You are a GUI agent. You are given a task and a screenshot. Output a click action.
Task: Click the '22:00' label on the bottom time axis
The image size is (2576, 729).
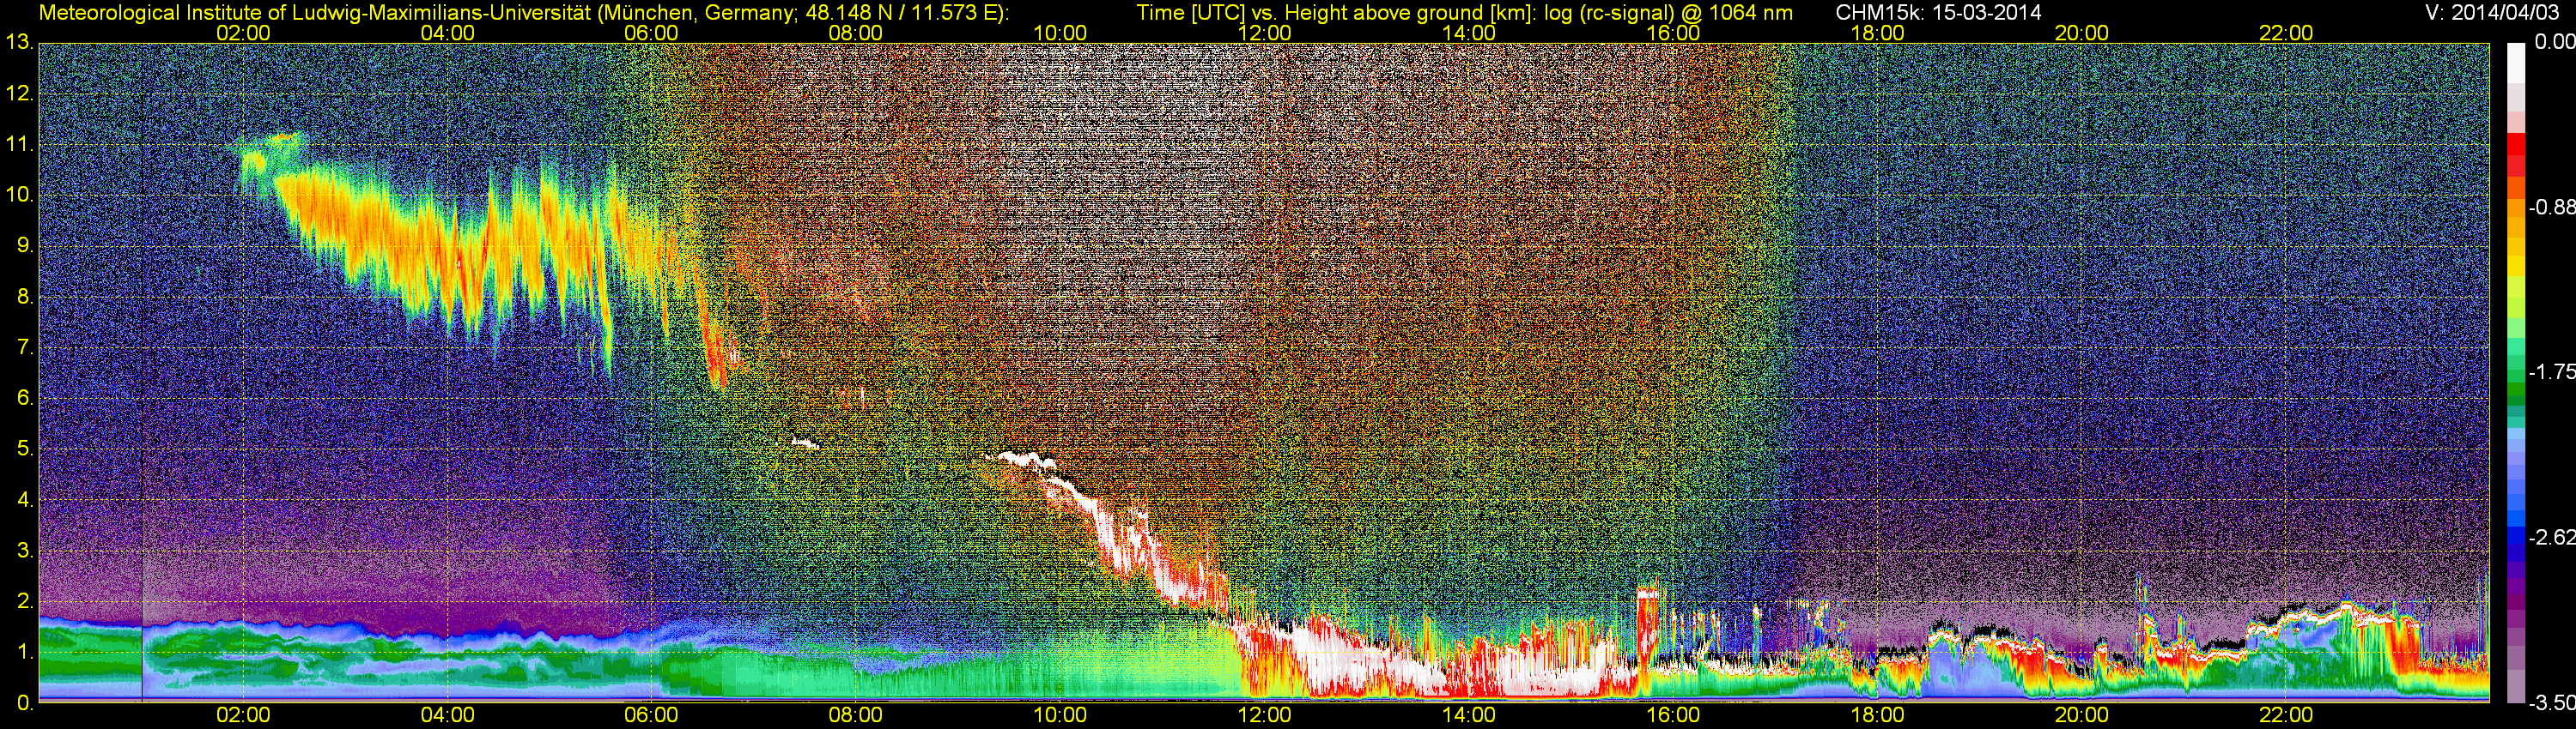coord(2286,715)
